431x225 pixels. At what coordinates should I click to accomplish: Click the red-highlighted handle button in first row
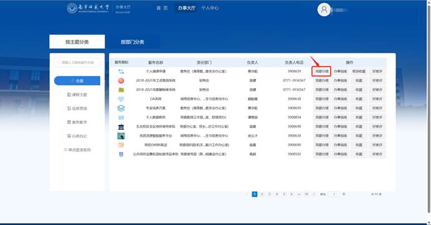coord(321,71)
